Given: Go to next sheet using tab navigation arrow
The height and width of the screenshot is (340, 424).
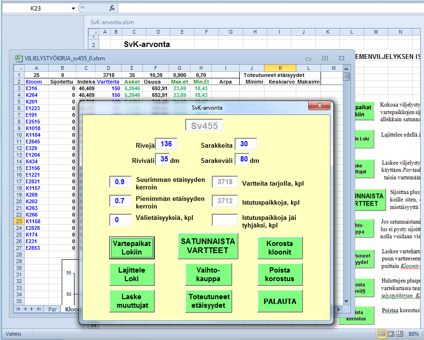Looking at the screenshot, I should click(32, 309).
